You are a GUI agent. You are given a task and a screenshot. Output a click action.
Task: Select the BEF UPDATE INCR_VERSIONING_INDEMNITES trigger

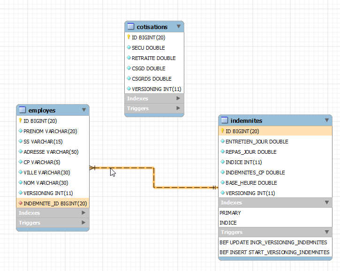(273, 242)
